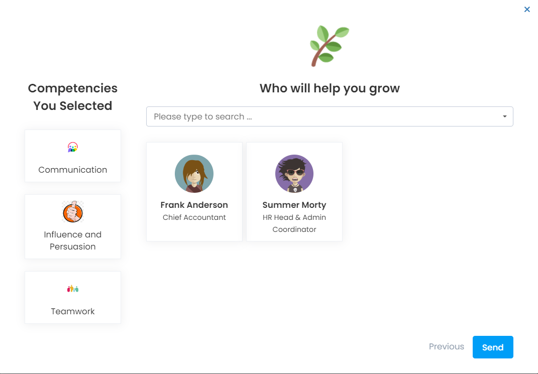The width and height of the screenshot is (538, 374).
Task: Click the 'Influence and Persuasion' label text
Action: [x=73, y=240]
